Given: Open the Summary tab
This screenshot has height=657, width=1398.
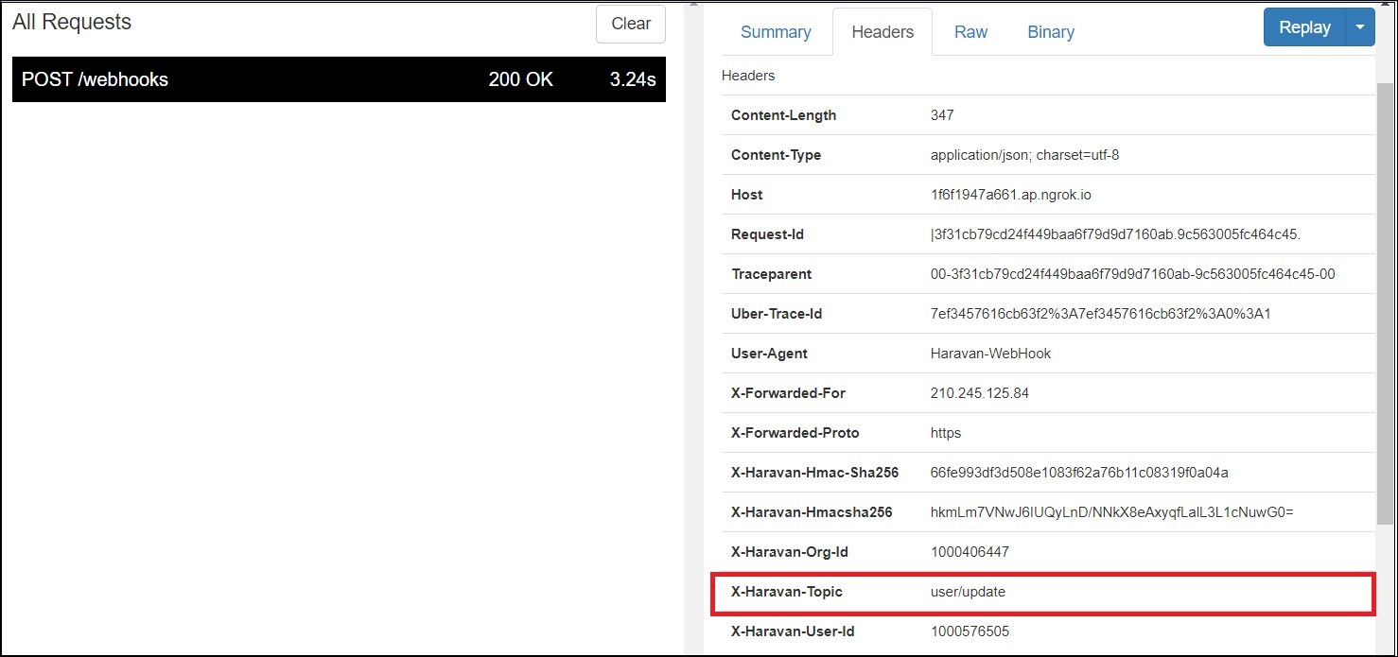Looking at the screenshot, I should (776, 31).
